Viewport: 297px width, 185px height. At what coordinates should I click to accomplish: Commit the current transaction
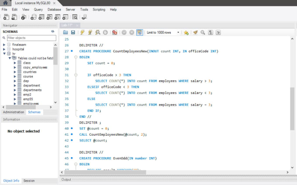tap(124, 32)
